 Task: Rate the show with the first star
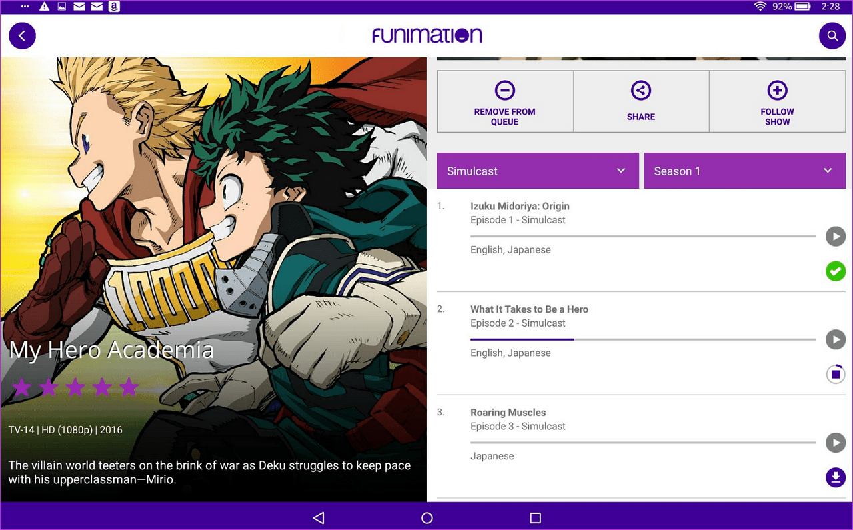pyautogui.click(x=21, y=387)
